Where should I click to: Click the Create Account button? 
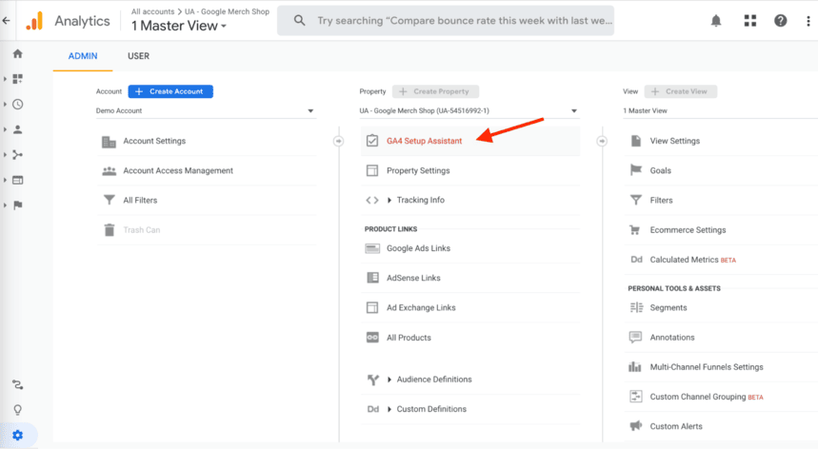(170, 91)
